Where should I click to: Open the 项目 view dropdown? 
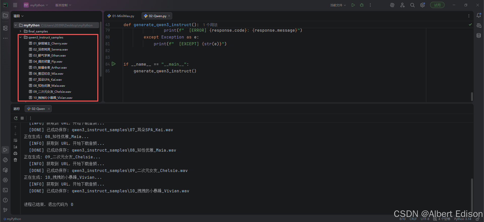pyautogui.click(x=19, y=16)
